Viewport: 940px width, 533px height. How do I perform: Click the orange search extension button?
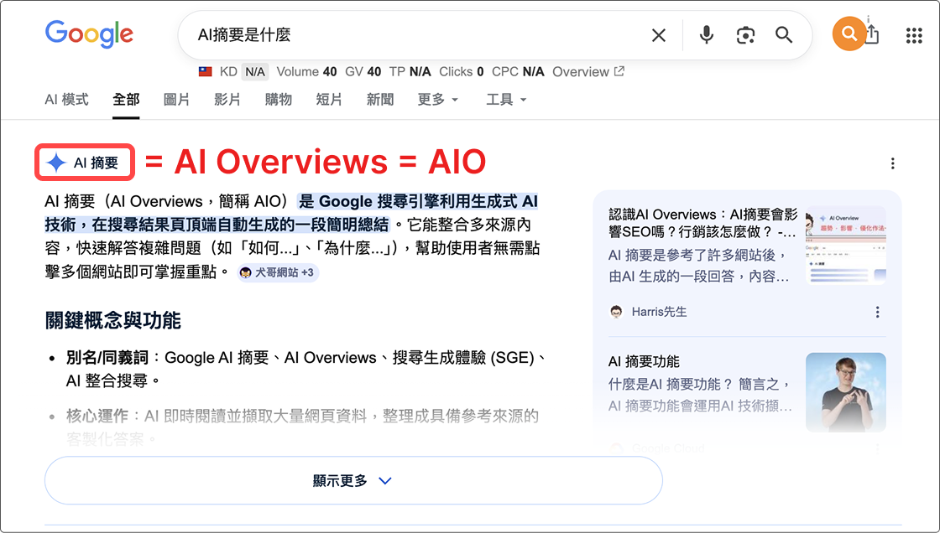click(x=849, y=34)
